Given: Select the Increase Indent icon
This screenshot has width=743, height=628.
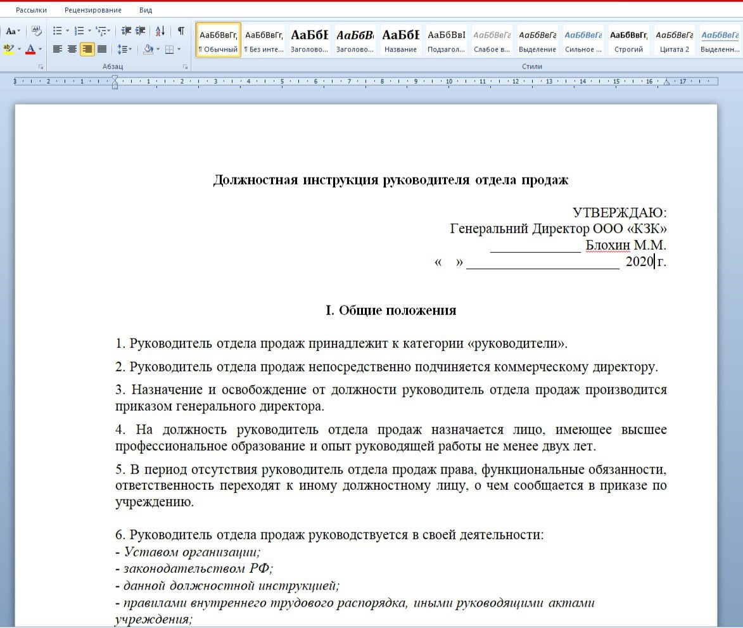Looking at the screenshot, I should click(139, 30).
